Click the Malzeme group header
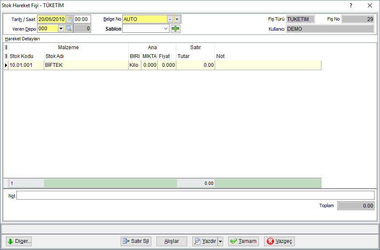This screenshot has height=250, width=380. click(x=68, y=47)
